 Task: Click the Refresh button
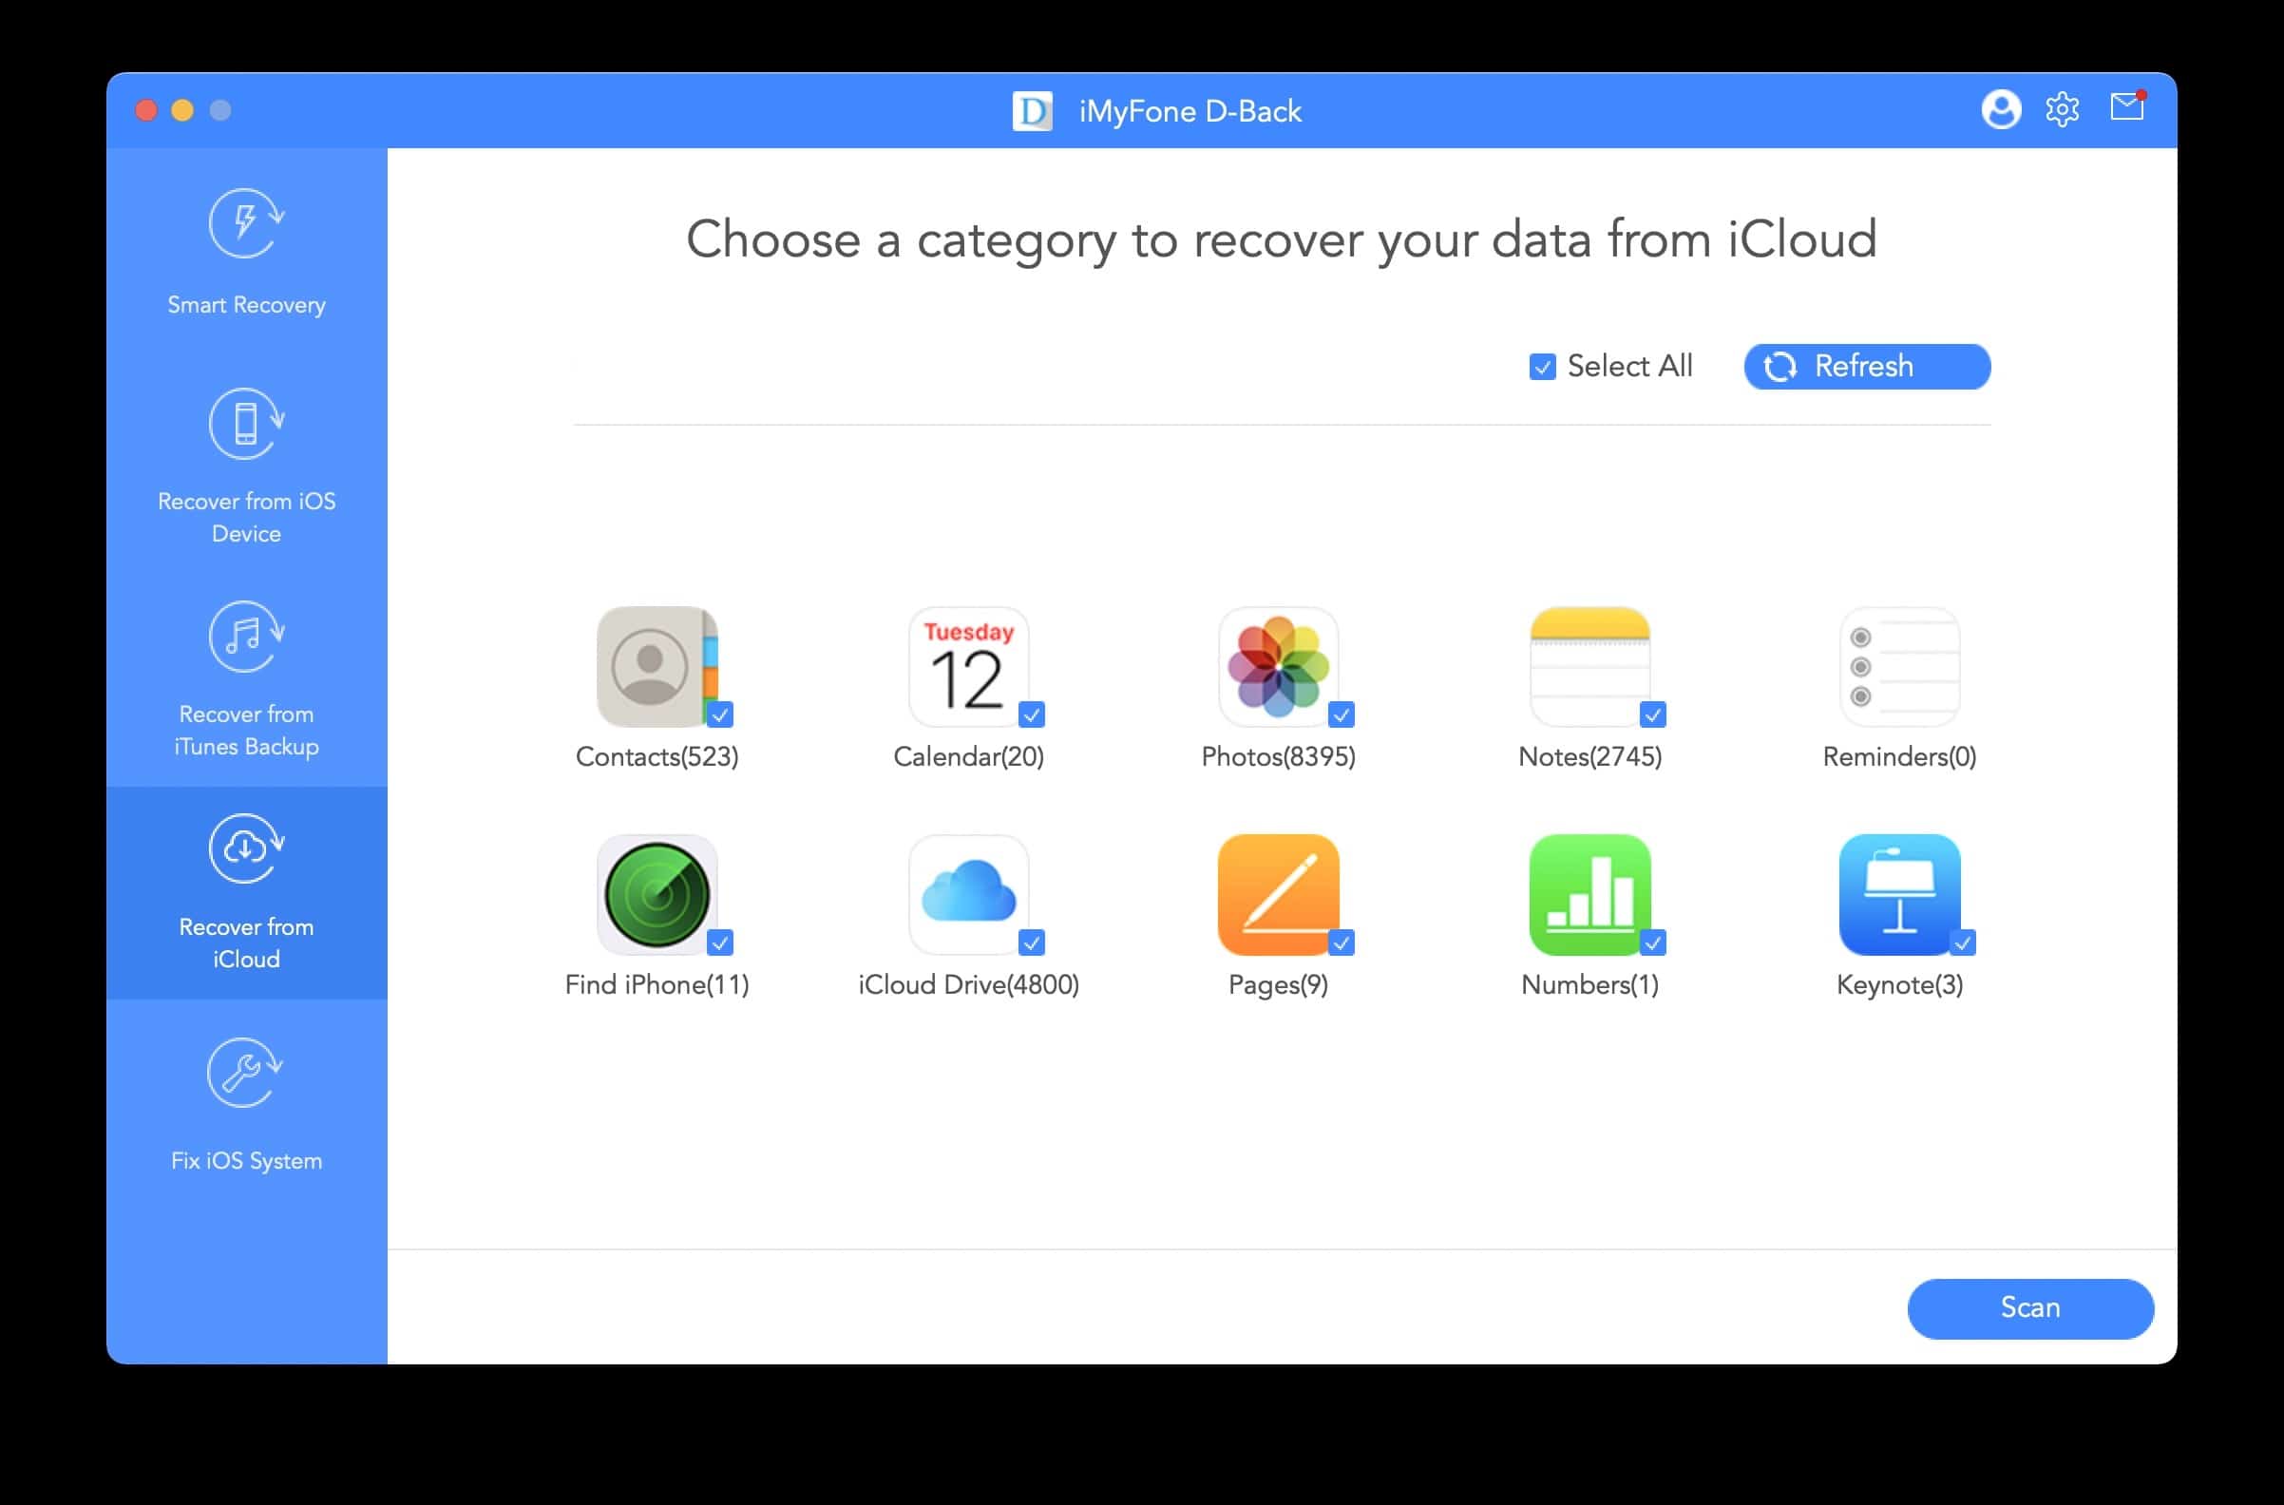tap(1867, 367)
